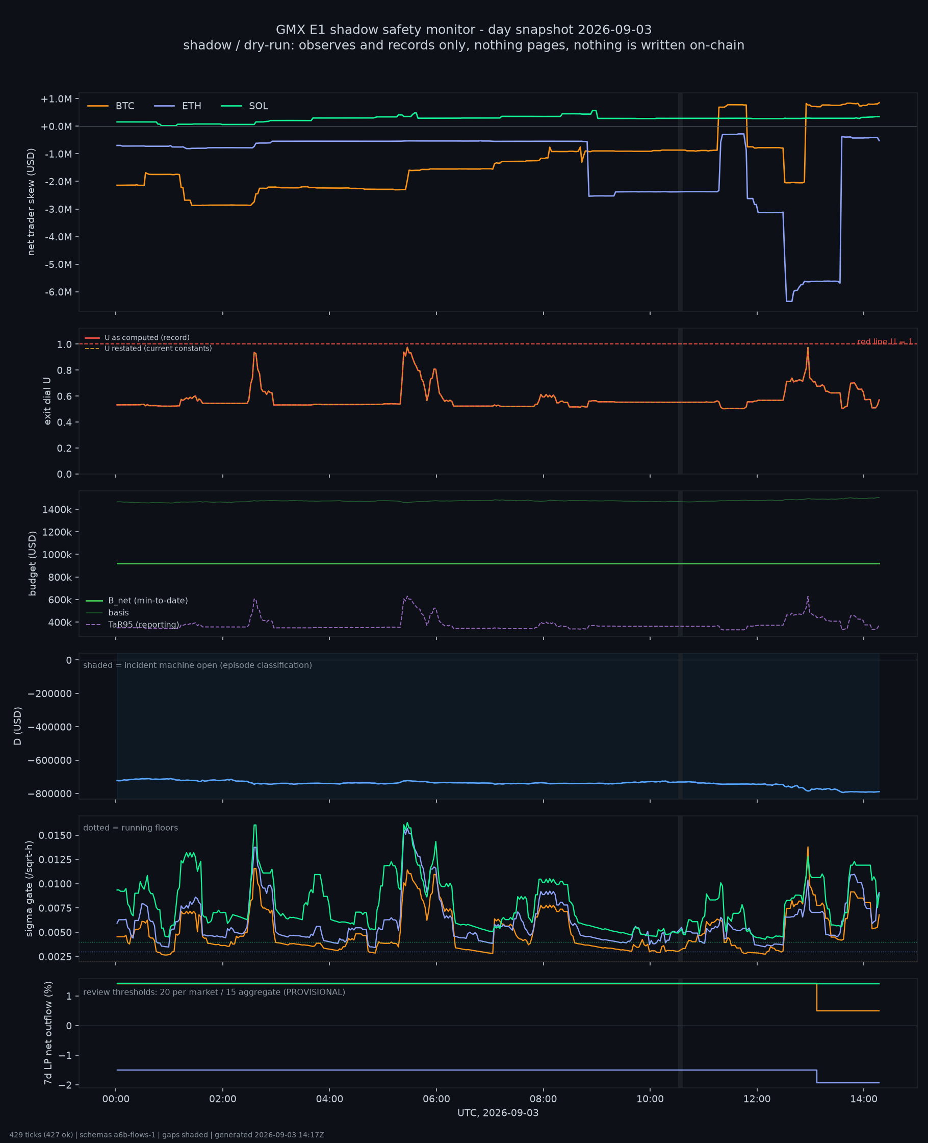The width and height of the screenshot is (928, 1143).
Task: Click the "0.4" tick on exit dial axis
Action: pyautogui.click(x=65, y=422)
